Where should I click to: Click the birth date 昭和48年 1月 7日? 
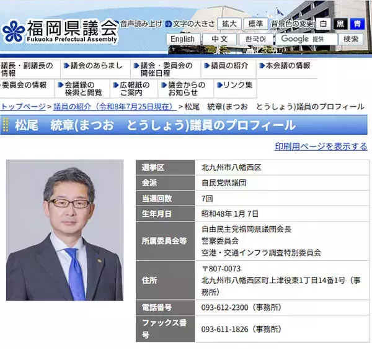(x=230, y=214)
